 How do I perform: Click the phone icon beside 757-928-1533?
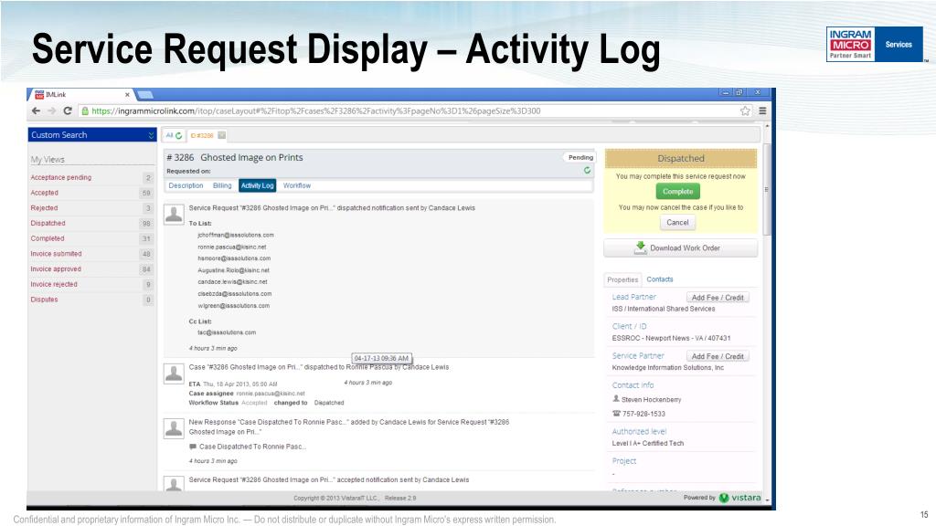tap(616, 414)
